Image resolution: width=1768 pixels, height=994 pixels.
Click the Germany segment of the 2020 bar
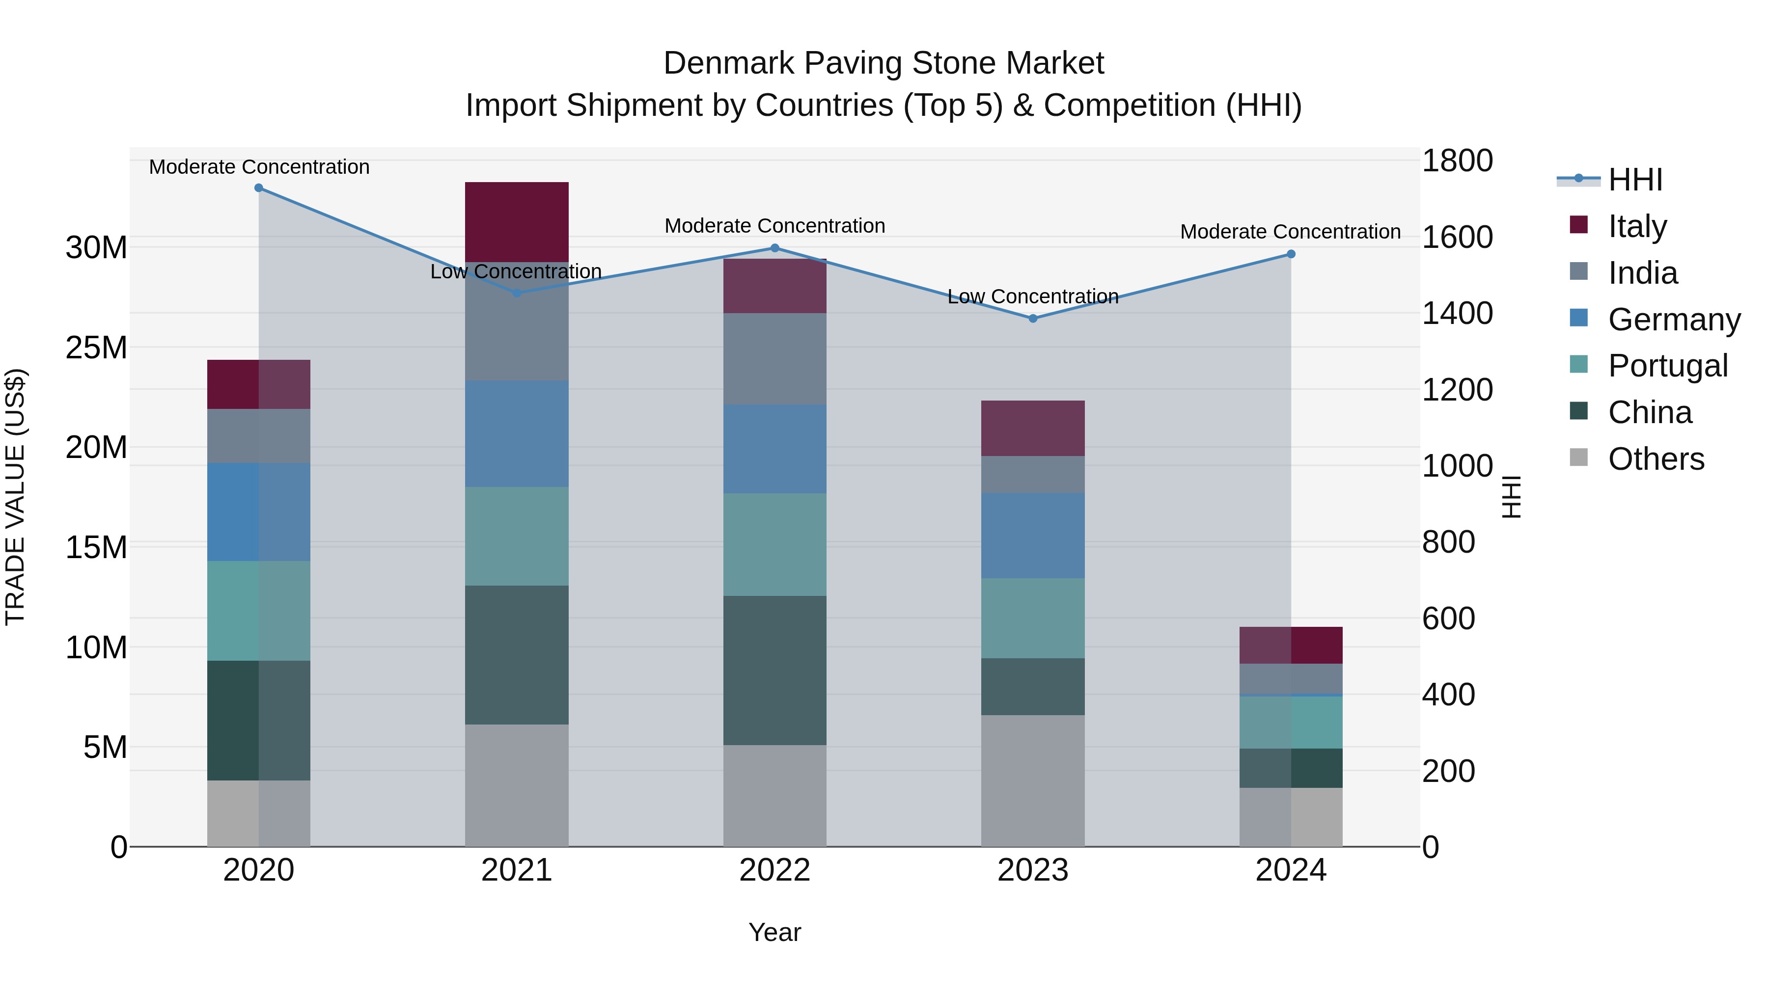click(x=259, y=512)
